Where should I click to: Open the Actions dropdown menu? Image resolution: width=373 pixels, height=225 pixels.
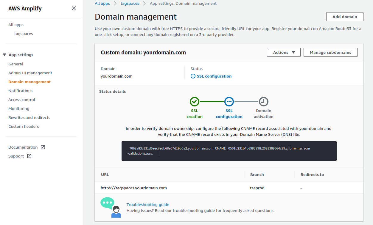tap(284, 52)
